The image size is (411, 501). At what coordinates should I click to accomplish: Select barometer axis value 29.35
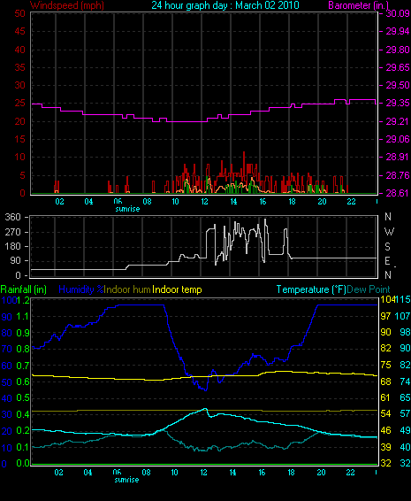(x=398, y=104)
